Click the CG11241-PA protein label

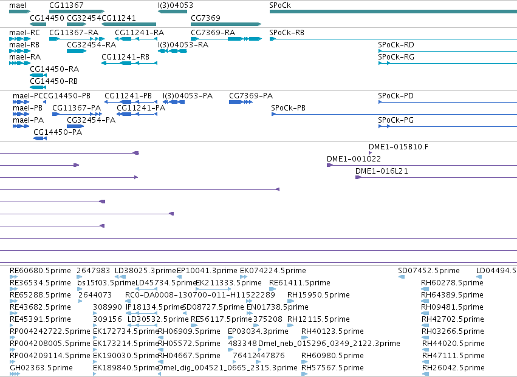click(x=141, y=108)
